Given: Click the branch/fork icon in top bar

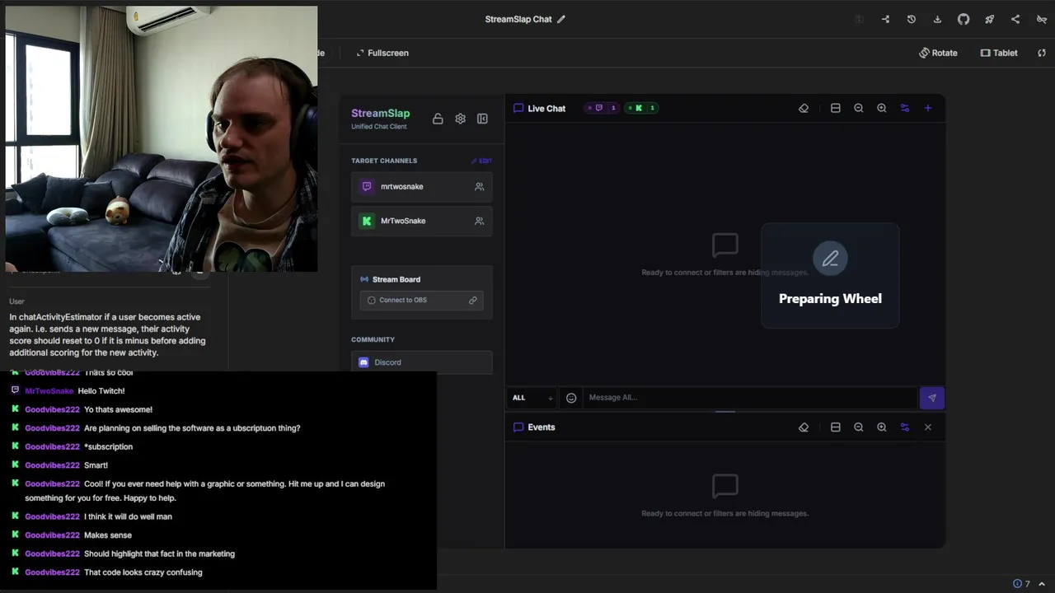Looking at the screenshot, I should [x=885, y=19].
